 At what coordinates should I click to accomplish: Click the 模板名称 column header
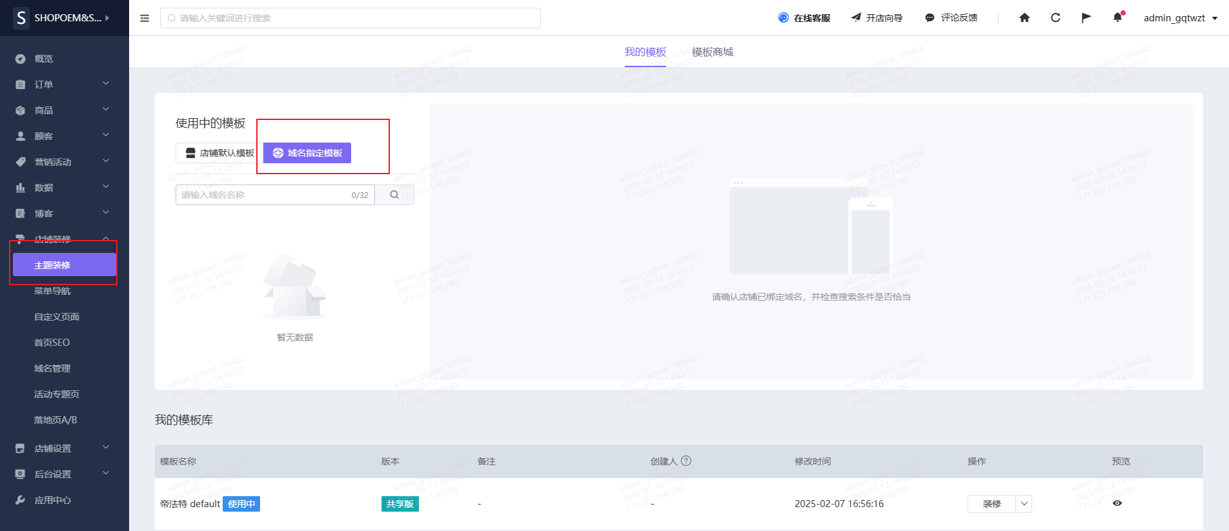178,461
